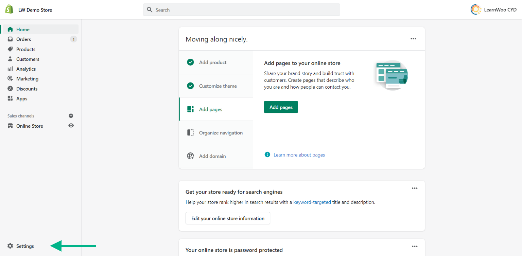The width and height of the screenshot is (522, 256).
Task: Click inside the Search field
Action: tap(241, 10)
